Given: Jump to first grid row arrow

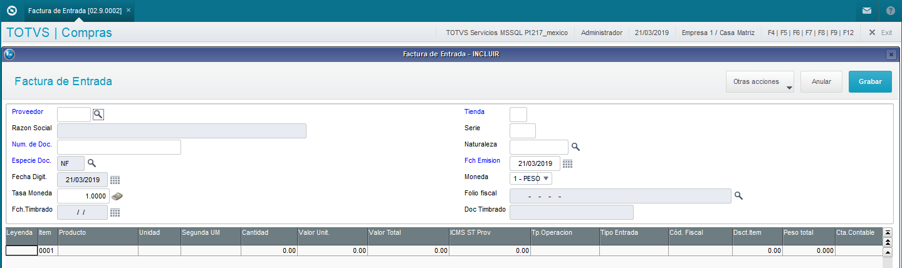Looking at the screenshot, I should [888, 232].
